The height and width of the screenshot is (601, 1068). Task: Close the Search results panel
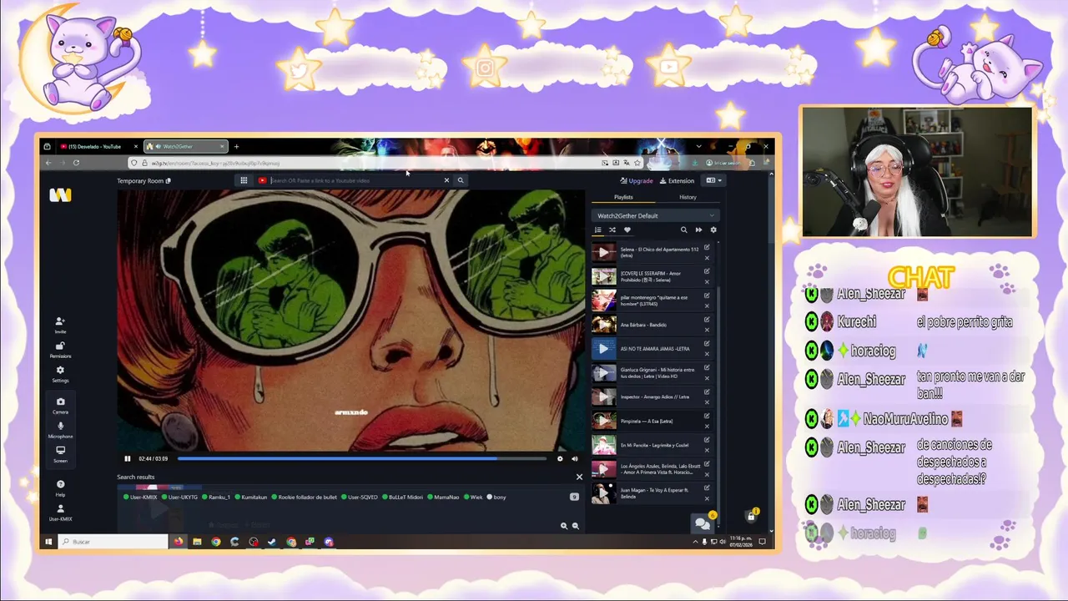[x=579, y=477]
